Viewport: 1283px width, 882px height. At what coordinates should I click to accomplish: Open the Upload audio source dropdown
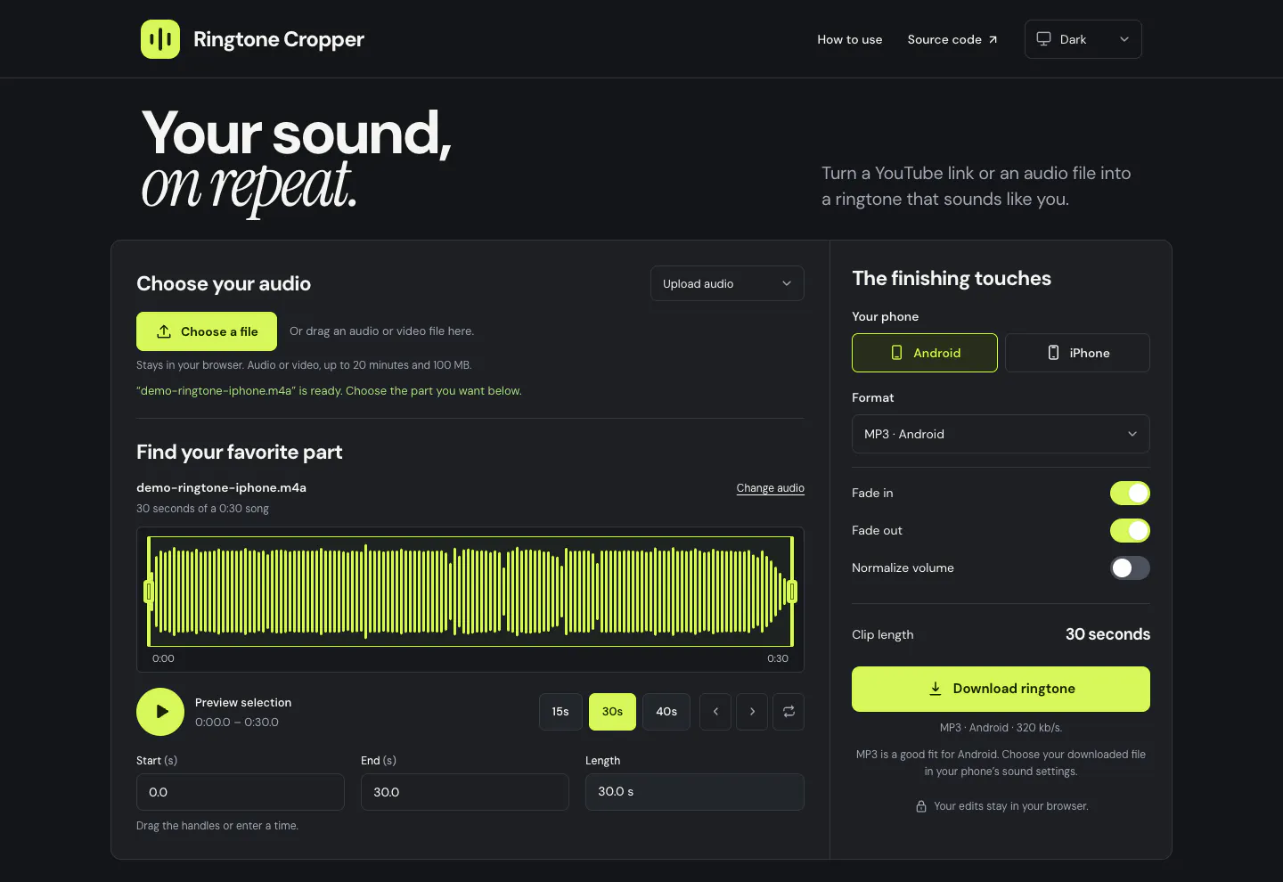(727, 283)
